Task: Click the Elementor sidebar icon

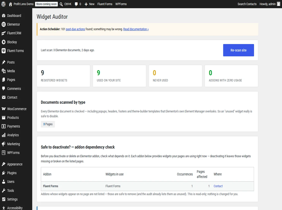Action: pyautogui.click(x=4, y=24)
